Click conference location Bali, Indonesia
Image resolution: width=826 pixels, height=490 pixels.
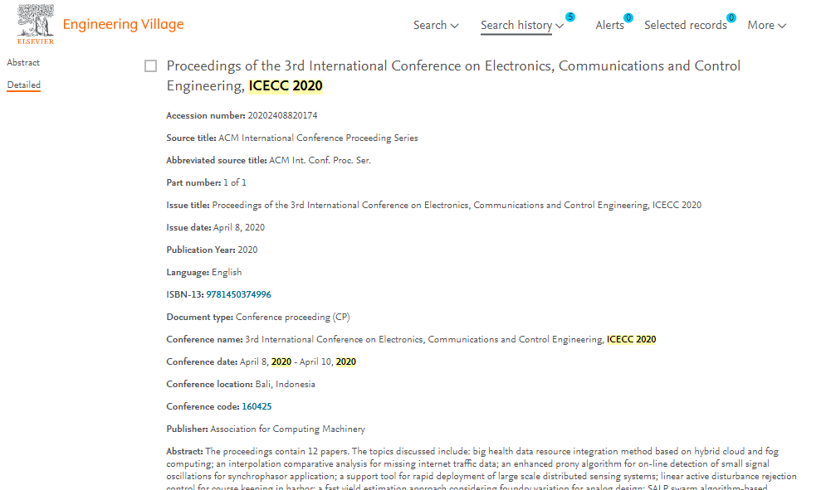pos(285,384)
